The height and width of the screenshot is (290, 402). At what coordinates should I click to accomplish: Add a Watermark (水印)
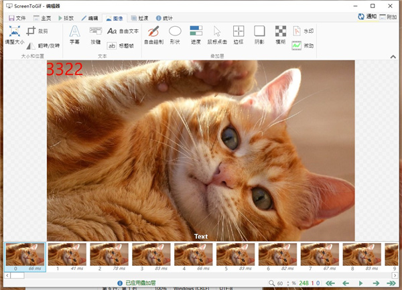pos(304,31)
